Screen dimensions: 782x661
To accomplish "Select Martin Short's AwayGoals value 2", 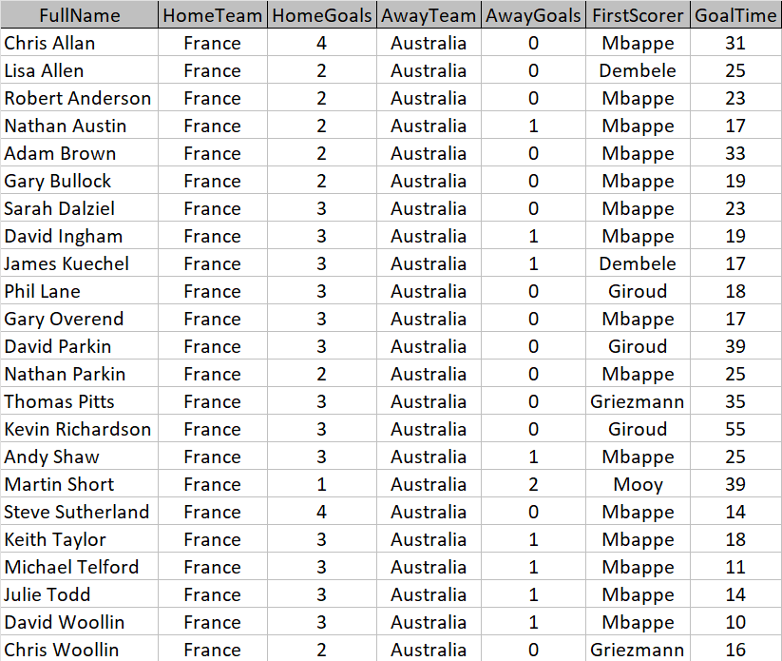I will [x=533, y=484].
